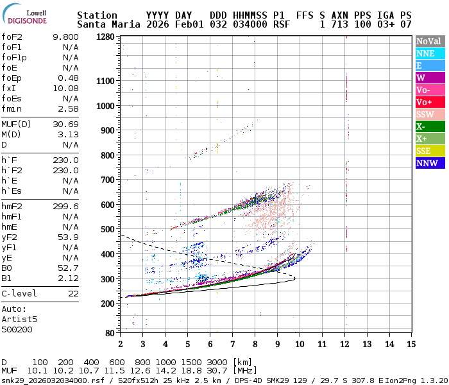This screenshot has height=385, width=449.
Task: Click the D 3000 km distance value
Action: click(217, 362)
